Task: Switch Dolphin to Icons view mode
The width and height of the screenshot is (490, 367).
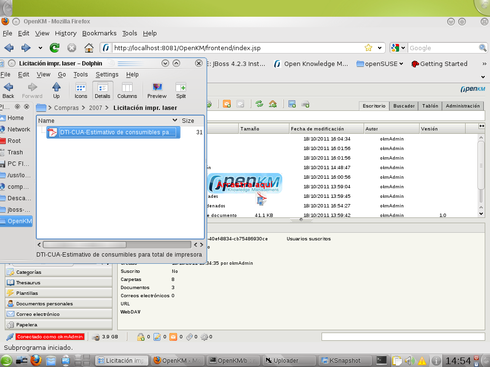Action: tap(81, 90)
